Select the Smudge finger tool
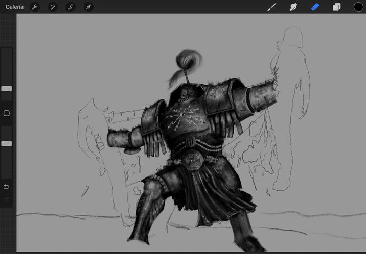The width and height of the screenshot is (366, 254). [x=293, y=7]
